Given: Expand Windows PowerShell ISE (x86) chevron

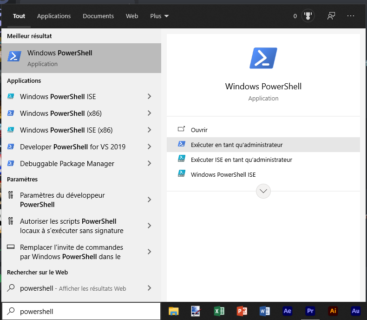Looking at the screenshot, I should (149, 130).
